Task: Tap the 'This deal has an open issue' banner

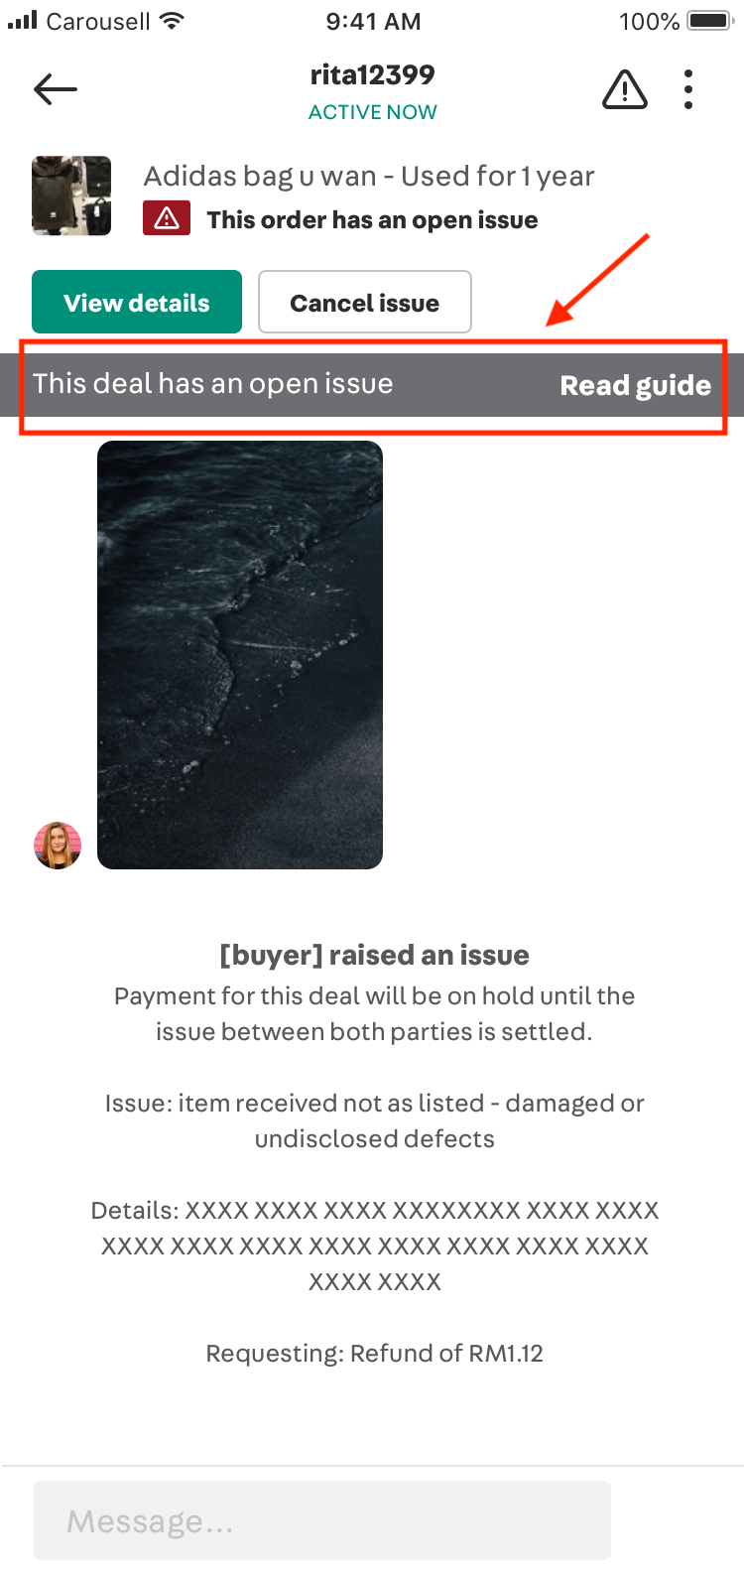Action: (x=372, y=385)
